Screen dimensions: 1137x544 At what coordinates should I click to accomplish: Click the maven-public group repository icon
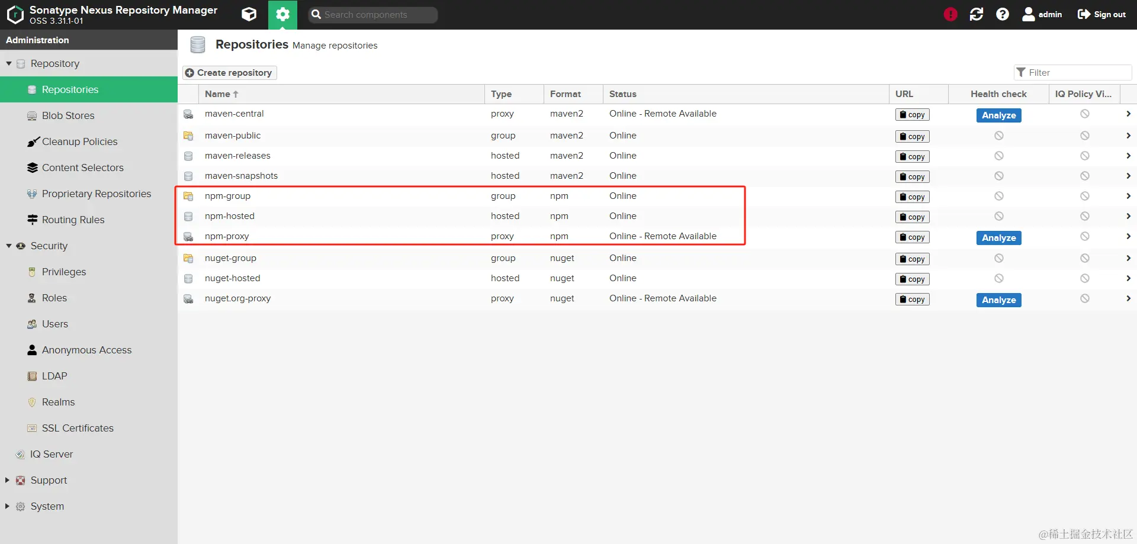(x=188, y=136)
